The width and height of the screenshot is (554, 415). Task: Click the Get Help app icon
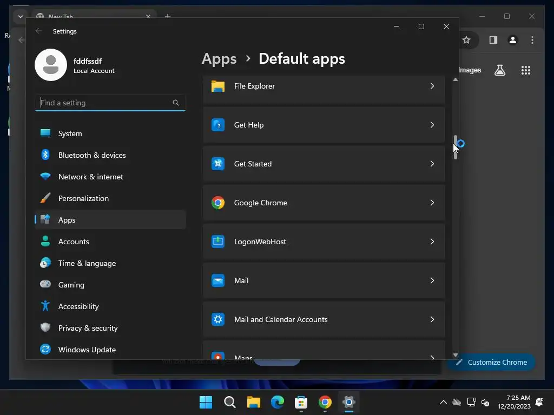click(218, 125)
